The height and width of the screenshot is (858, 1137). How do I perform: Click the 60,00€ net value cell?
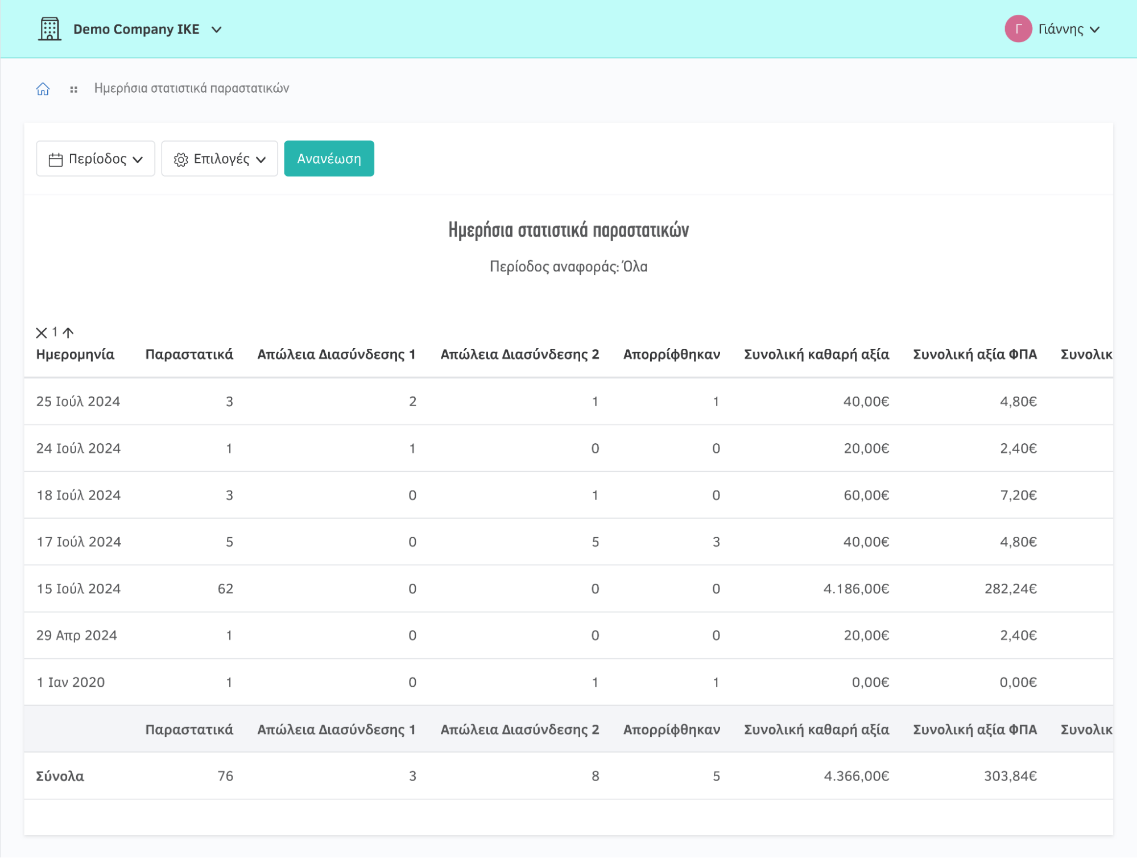tap(866, 495)
